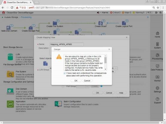Click the Create File System icon
166x124 pixels.
[x=55, y=23]
